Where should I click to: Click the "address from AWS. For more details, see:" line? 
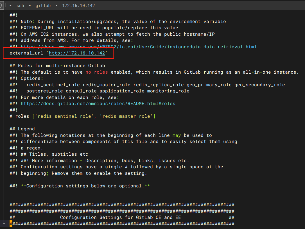click(71, 40)
